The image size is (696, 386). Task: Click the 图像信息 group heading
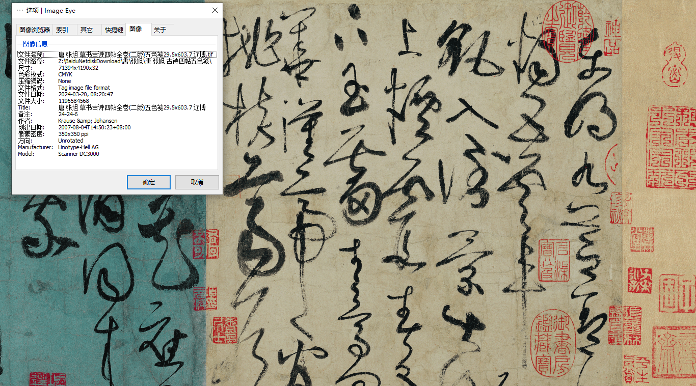point(35,44)
